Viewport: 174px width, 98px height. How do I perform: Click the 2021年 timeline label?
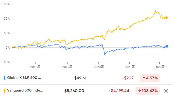(x=130, y=67)
